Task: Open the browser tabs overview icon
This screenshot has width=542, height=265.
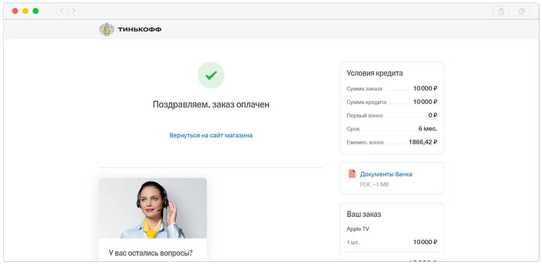Action: coord(522,11)
